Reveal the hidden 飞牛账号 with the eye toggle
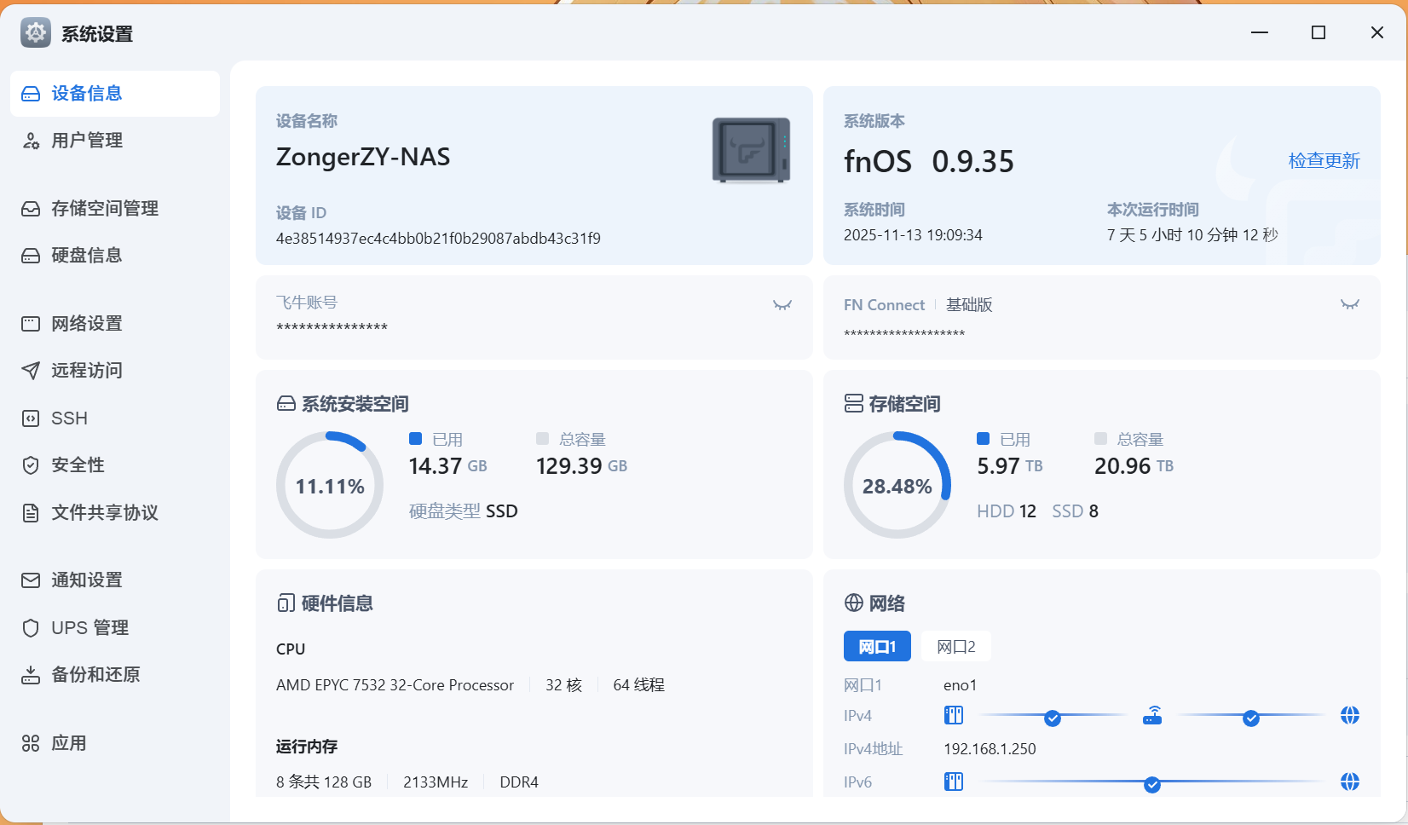This screenshot has height=825, width=1408. pos(782,304)
